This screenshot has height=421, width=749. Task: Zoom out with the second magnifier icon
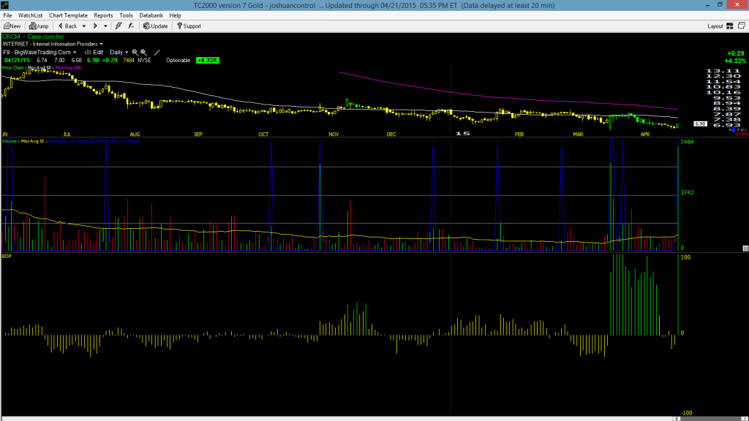coord(143,52)
